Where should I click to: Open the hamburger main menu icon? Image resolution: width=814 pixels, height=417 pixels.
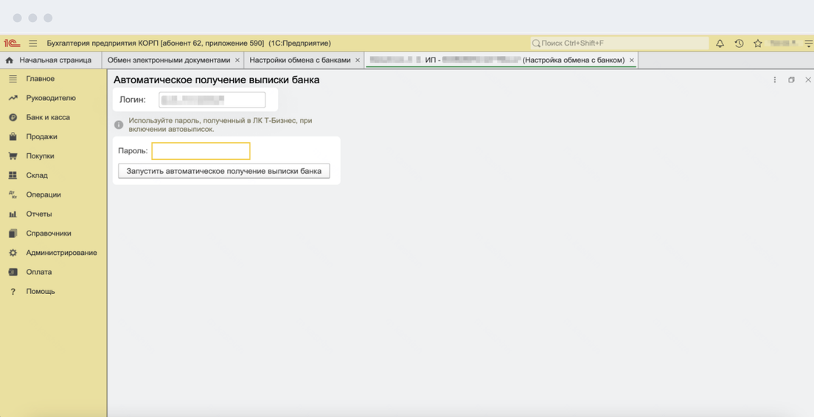click(32, 43)
